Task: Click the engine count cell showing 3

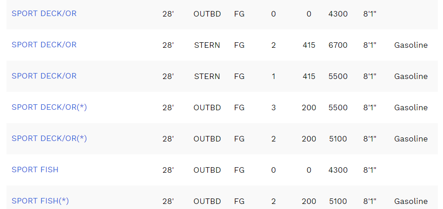Action: [274, 107]
